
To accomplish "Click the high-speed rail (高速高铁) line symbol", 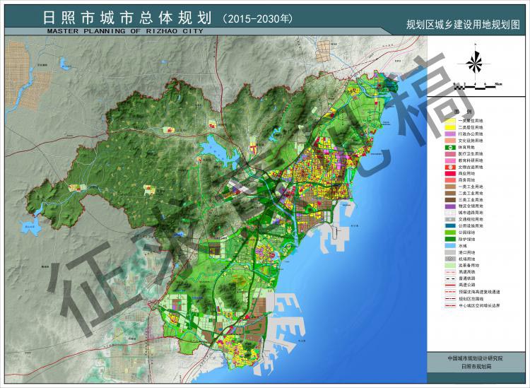I will coord(449,271).
